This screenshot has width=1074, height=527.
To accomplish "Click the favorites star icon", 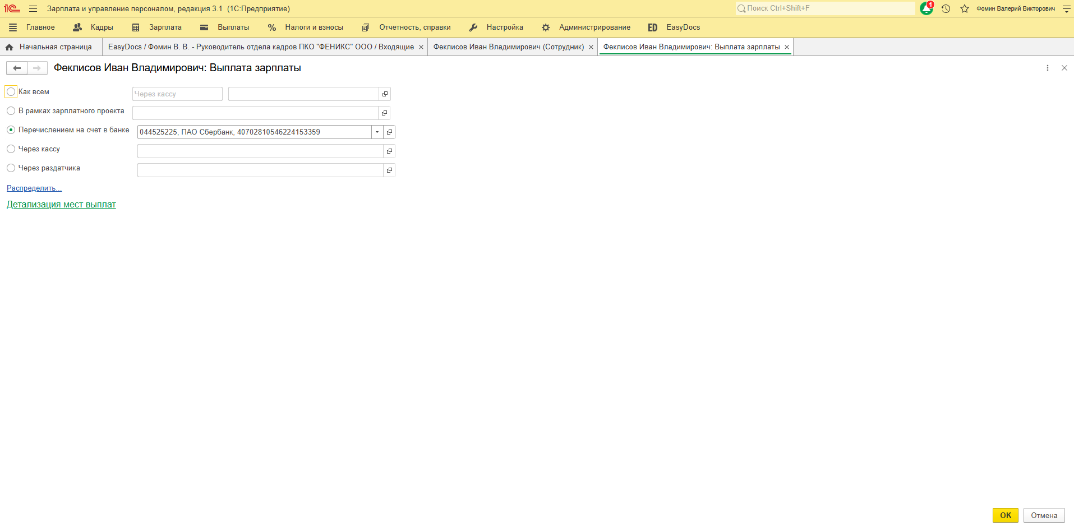I will click(965, 9).
